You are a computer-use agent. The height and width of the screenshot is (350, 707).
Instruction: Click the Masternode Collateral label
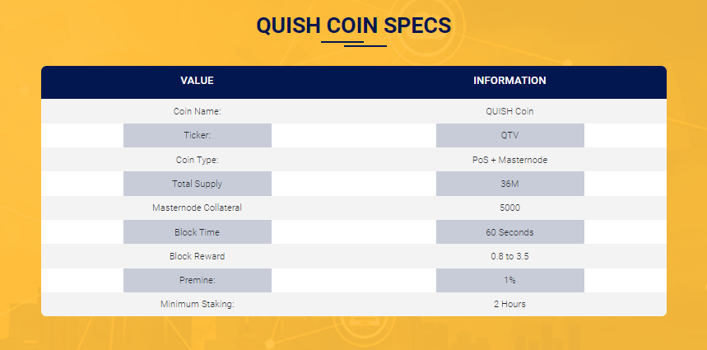tap(197, 208)
